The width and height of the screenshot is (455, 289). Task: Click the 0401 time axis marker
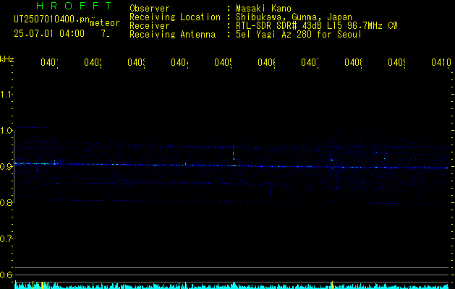(x=49, y=62)
